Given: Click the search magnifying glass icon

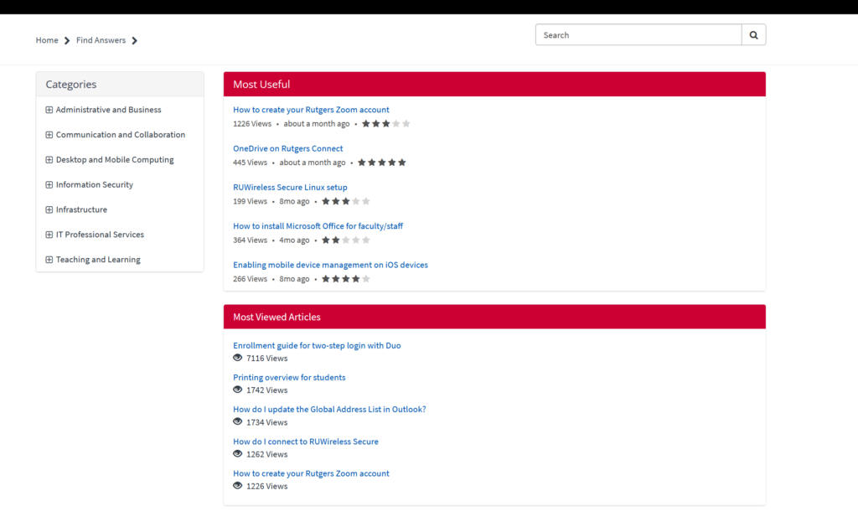Looking at the screenshot, I should click(x=753, y=34).
